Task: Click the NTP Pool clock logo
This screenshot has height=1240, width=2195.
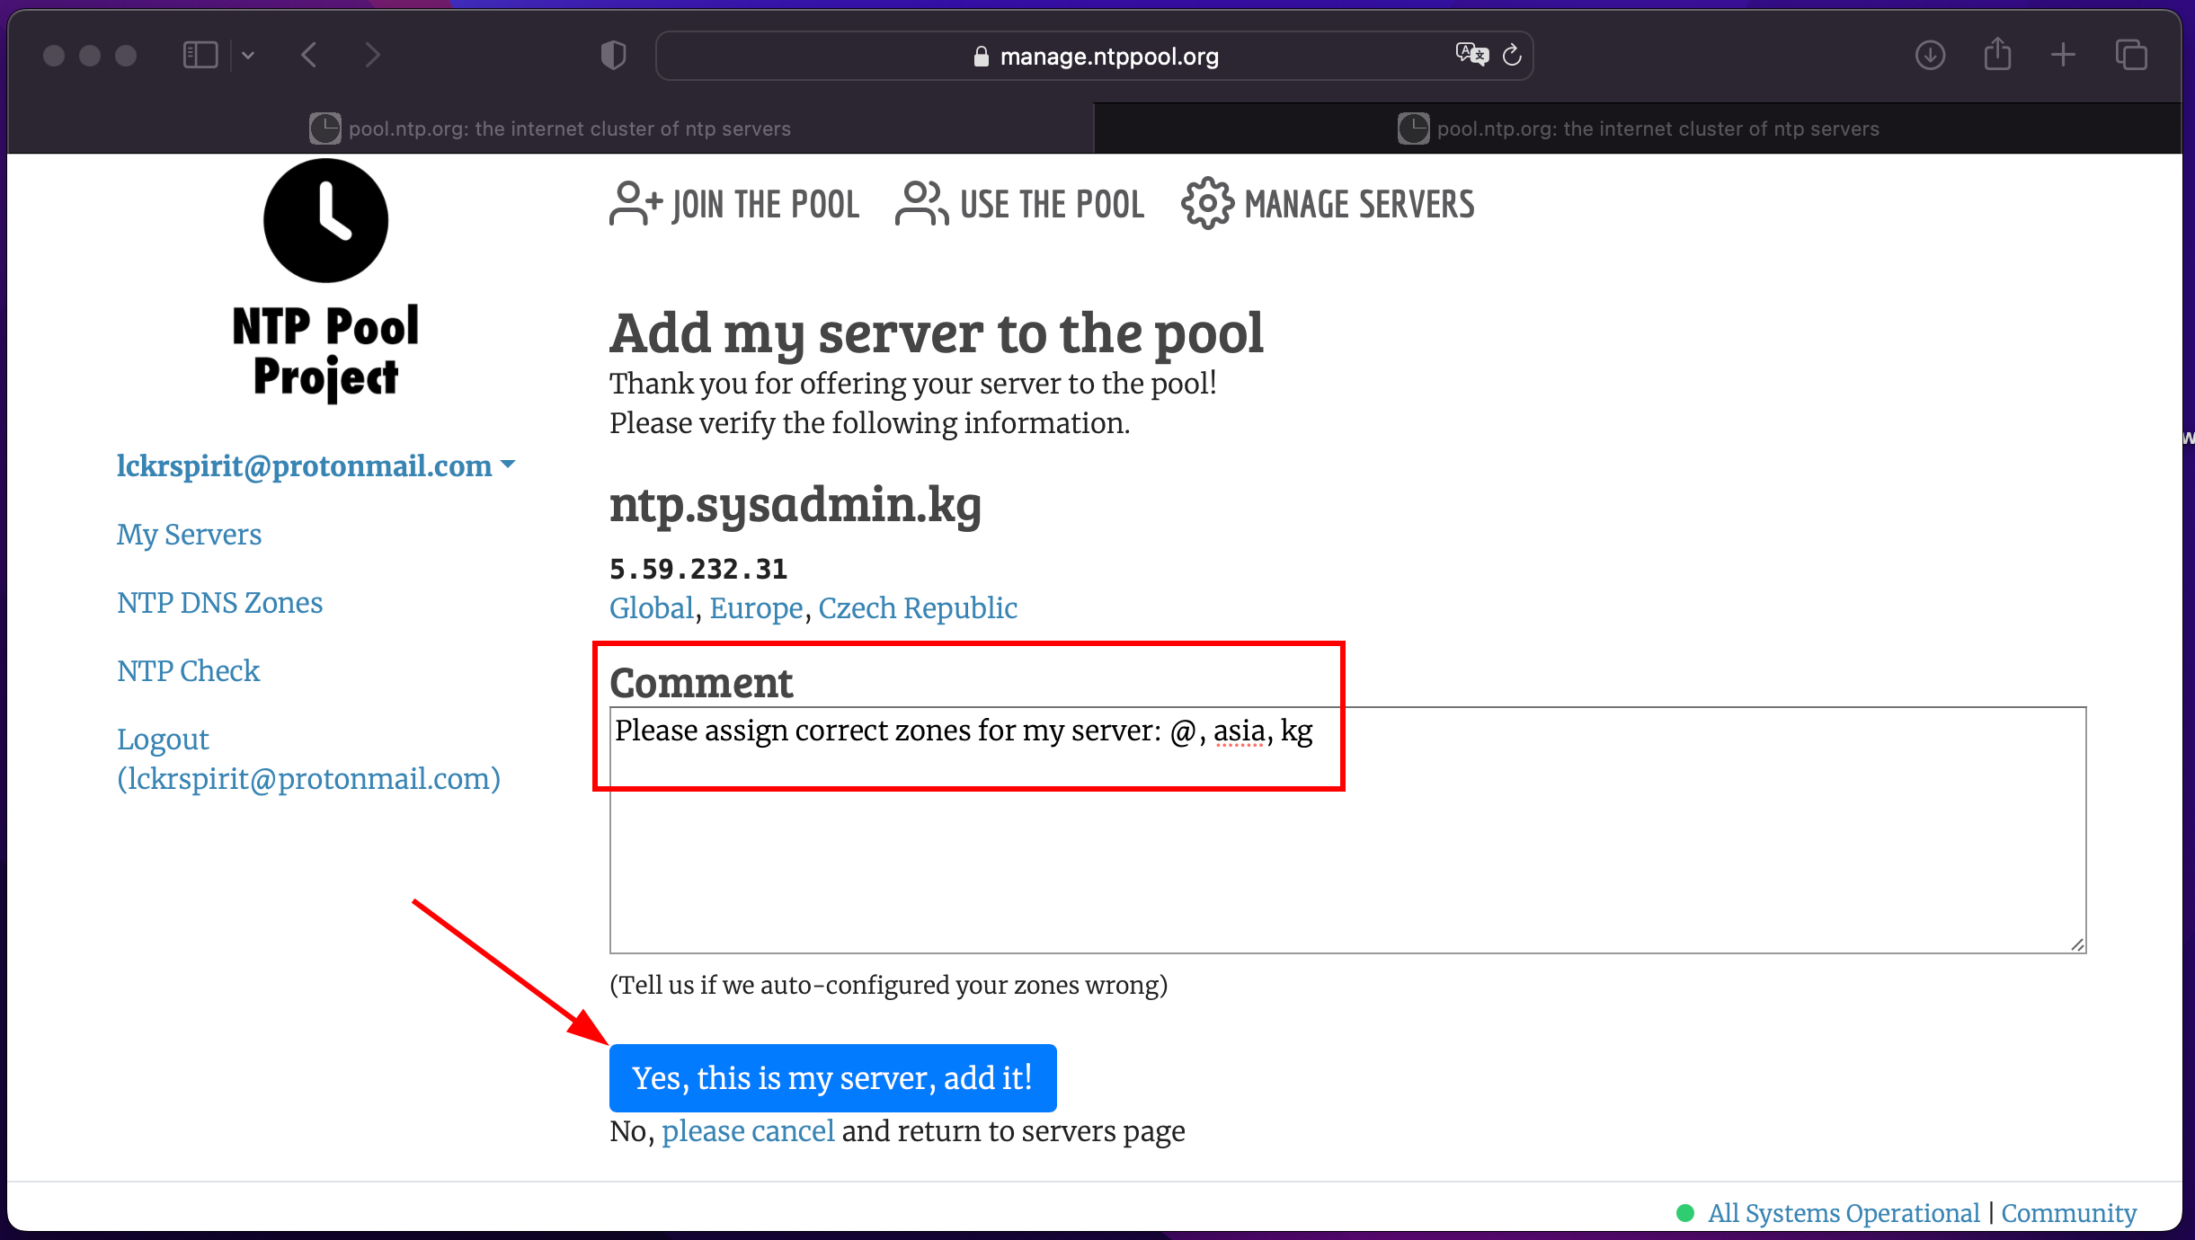Action: tap(325, 220)
